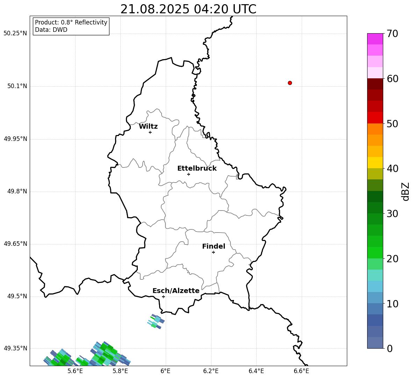Screen dimensions: 414x378
Task: Click the colorbar tick label 50
Action: (x=392, y=123)
